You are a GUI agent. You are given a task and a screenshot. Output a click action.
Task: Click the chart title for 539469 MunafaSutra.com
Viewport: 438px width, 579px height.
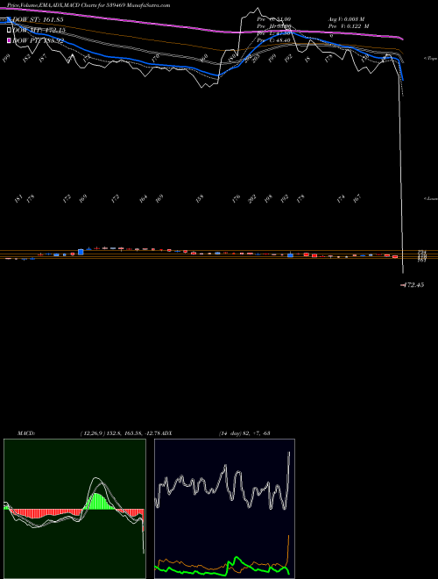point(88,5)
